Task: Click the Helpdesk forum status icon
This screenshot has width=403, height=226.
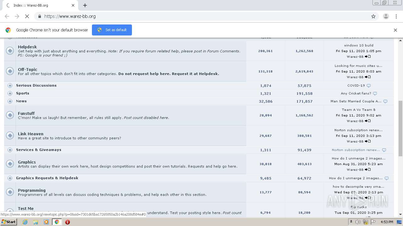Action: coord(10,51)
